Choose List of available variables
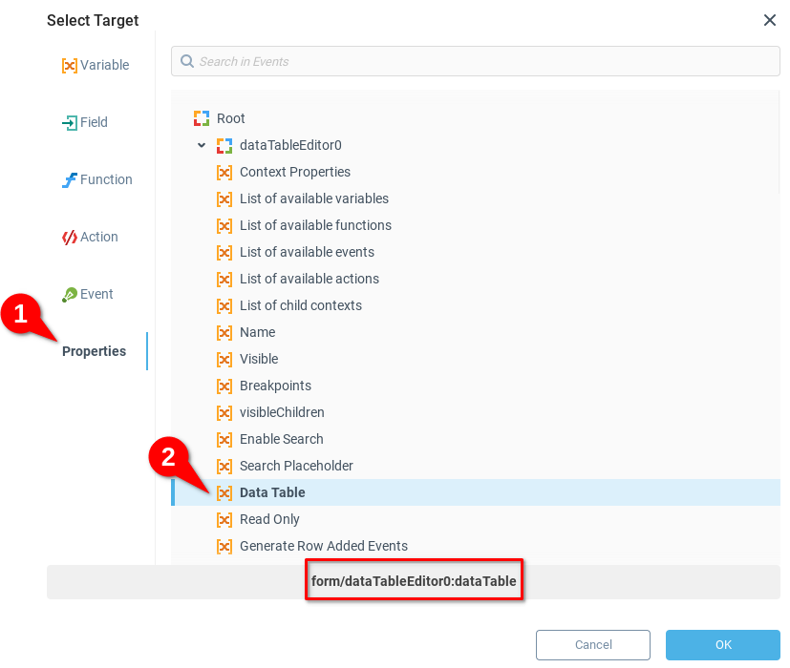The height and width of the screenshot is (668, 790). pos(313,198)
